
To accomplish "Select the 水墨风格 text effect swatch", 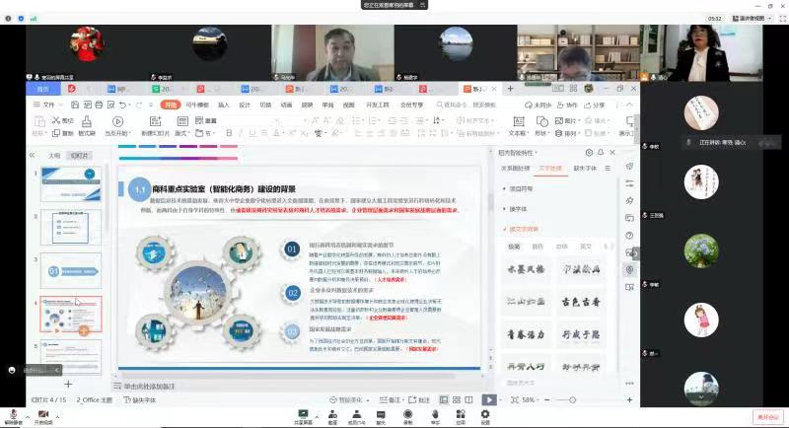I will [525, 268].
